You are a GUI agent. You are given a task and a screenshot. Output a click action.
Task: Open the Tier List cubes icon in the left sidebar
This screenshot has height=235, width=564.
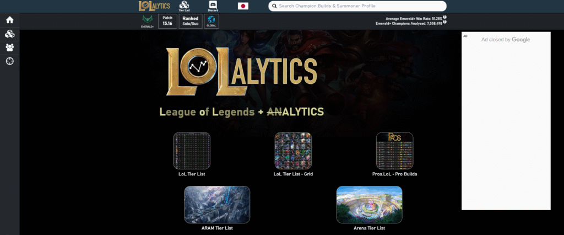point(10,34)
